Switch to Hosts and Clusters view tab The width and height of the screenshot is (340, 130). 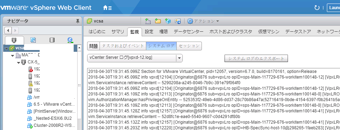pos(14,40)
